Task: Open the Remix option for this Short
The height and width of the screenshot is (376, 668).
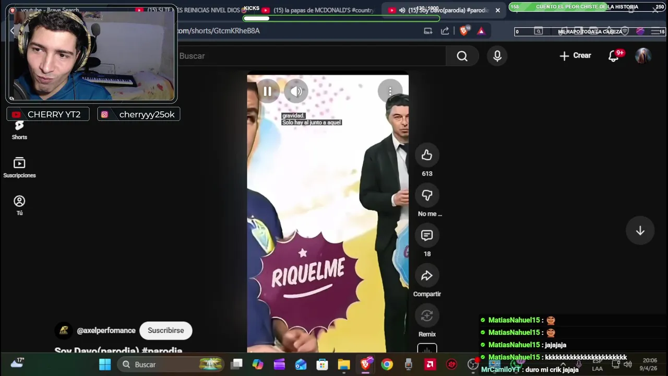Action: pos(427,315)
